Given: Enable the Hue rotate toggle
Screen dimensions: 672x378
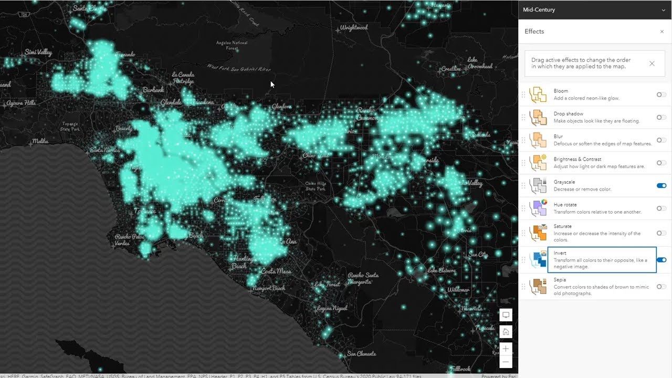Looking at the screenshot, I should (661, 208).
